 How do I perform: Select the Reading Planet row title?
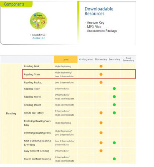pyautogui.click(x=33, y=105)
